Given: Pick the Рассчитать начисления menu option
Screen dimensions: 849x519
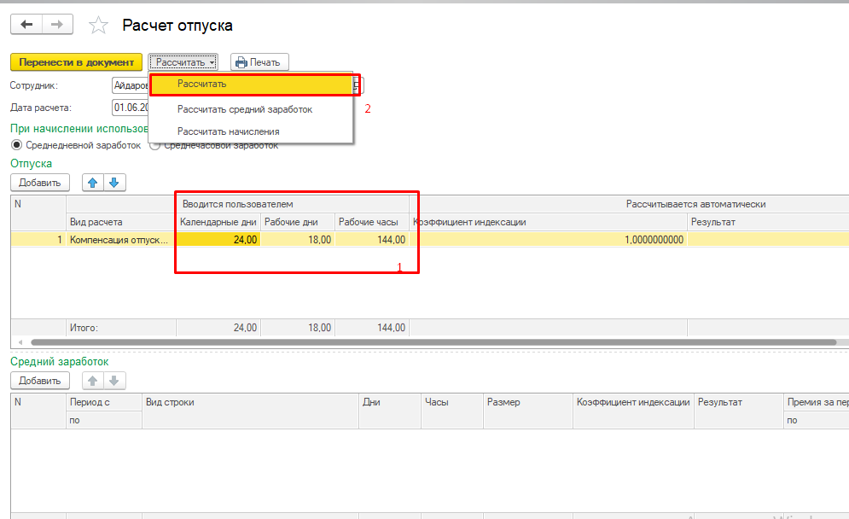Looking at the screenshot, I should point(228,131).
